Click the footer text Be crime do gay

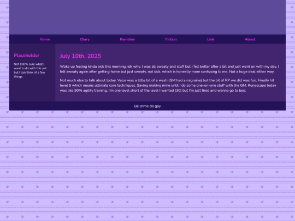[147, 106]
